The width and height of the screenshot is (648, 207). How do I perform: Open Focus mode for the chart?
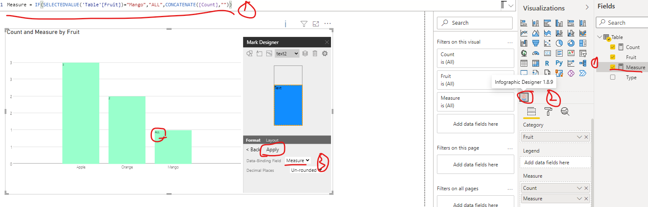[316, 24]
